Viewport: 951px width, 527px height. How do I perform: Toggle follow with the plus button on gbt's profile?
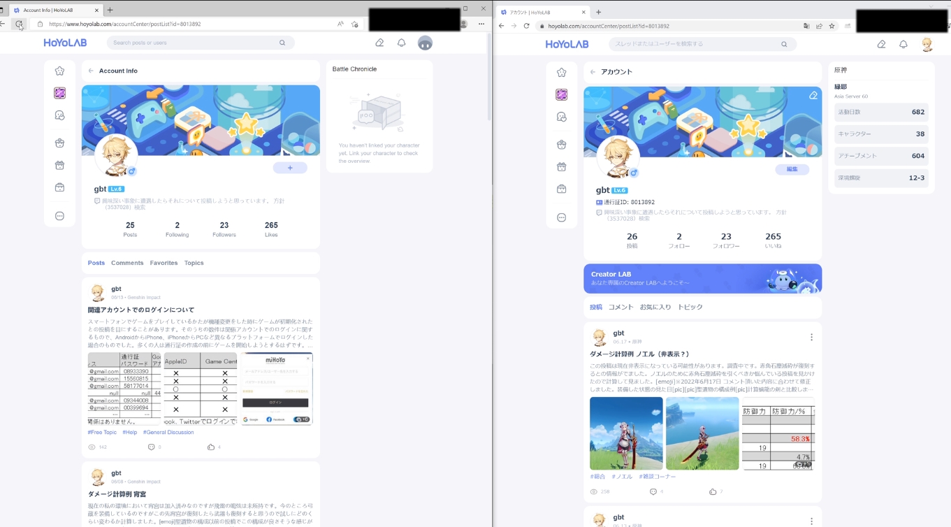point(290,168)
